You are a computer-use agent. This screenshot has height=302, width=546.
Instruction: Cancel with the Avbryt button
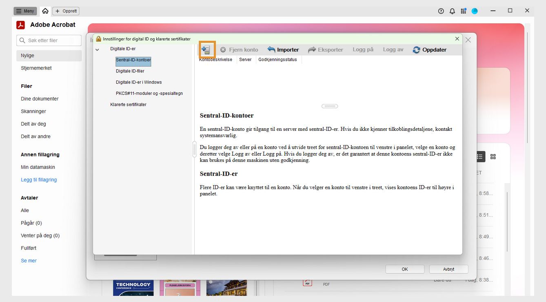(449, 269)
